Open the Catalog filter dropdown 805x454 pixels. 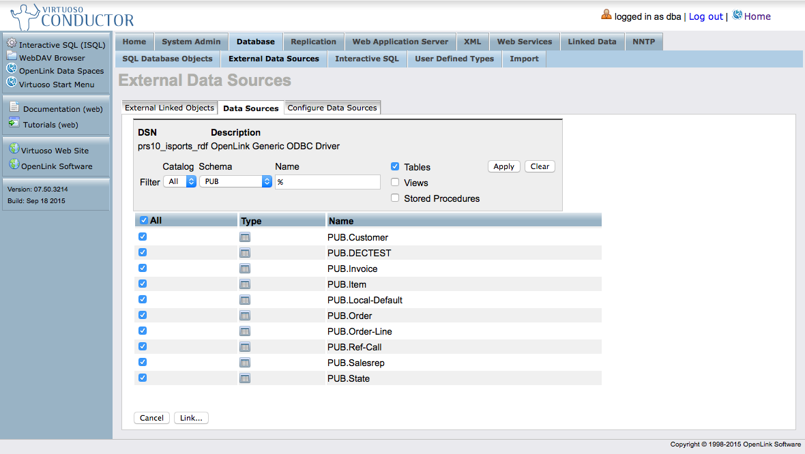pos(180,181)
